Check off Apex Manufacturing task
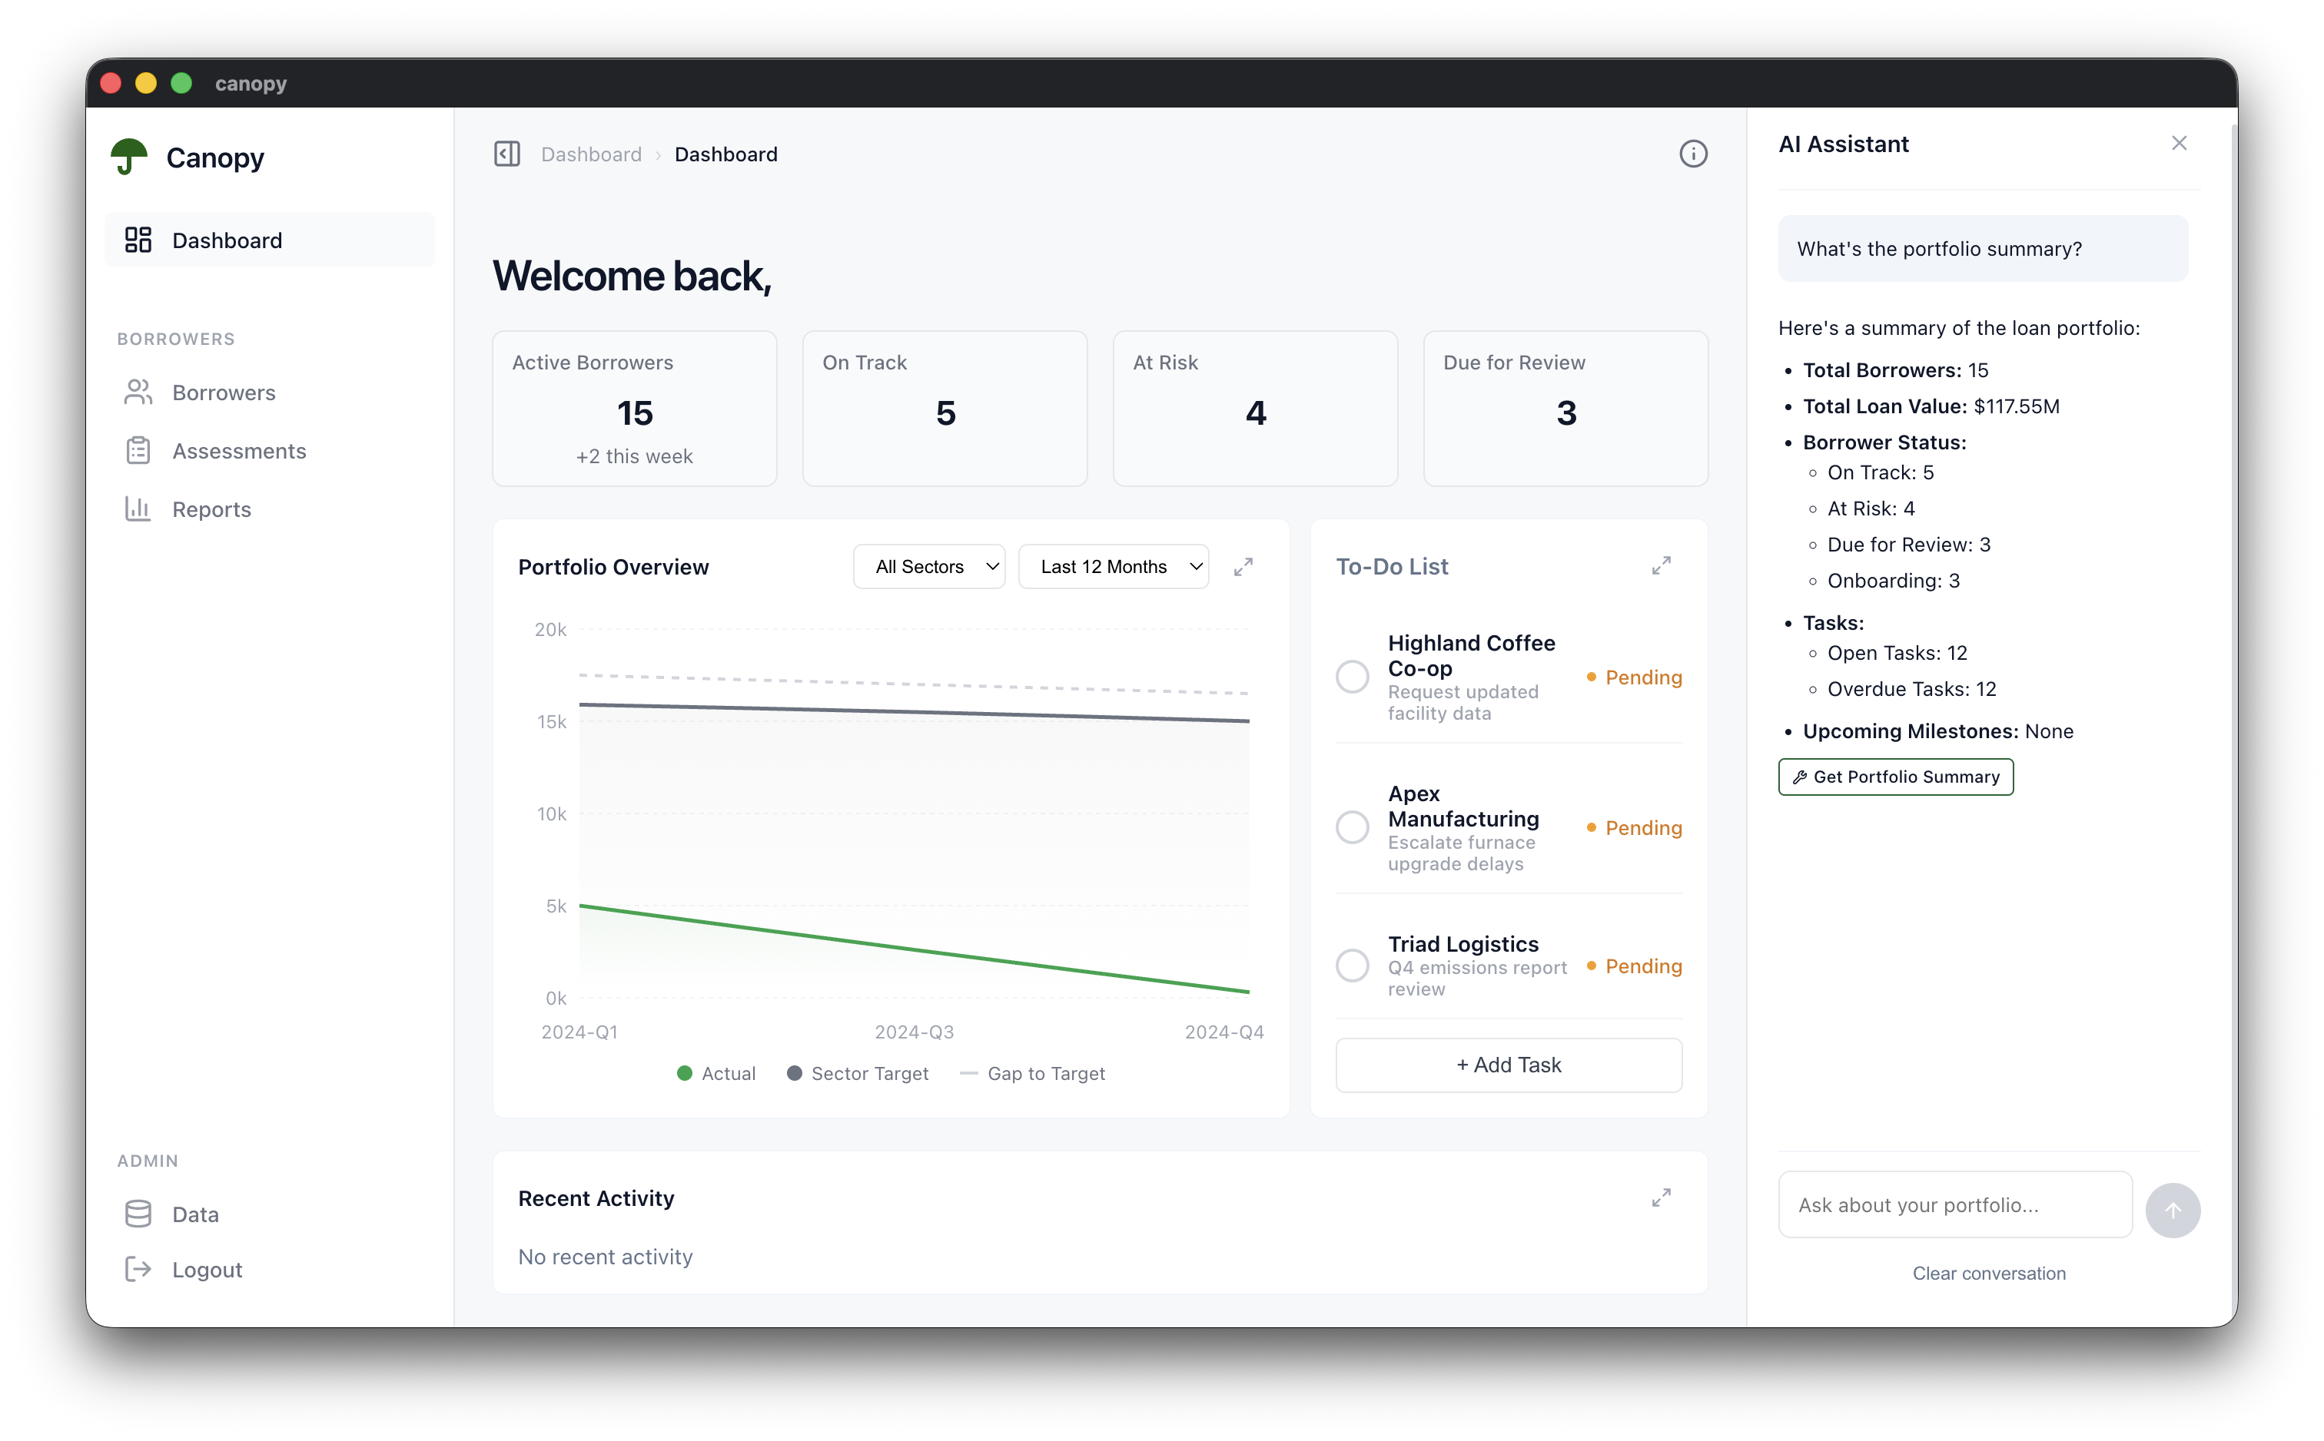 [1352, 827]
